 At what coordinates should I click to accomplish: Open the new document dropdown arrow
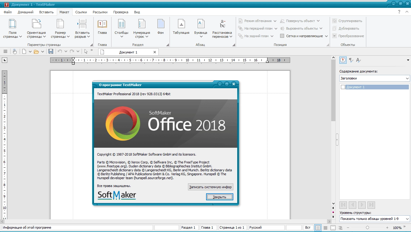tap(30, 52)
